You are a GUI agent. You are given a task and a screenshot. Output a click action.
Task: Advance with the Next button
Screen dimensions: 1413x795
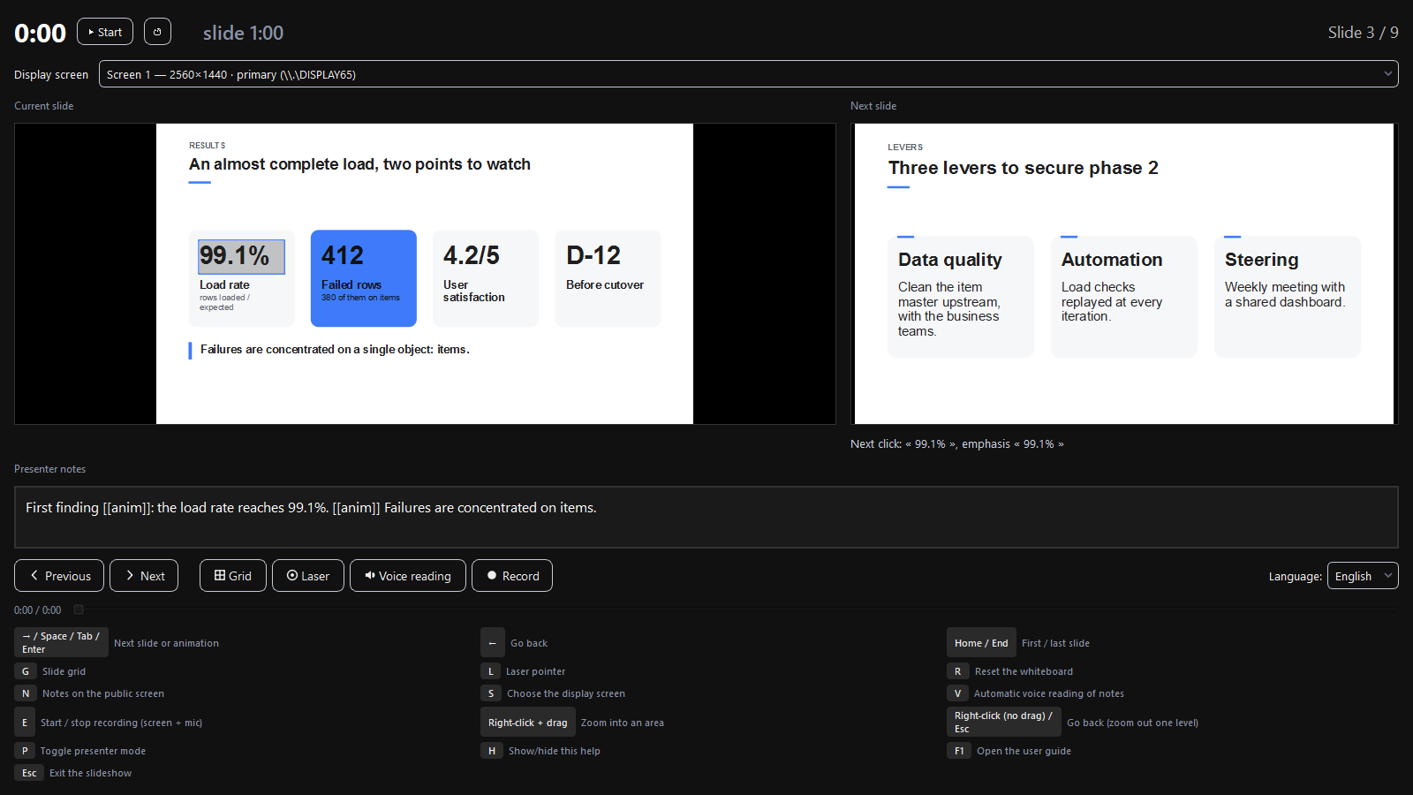[144, 576]
